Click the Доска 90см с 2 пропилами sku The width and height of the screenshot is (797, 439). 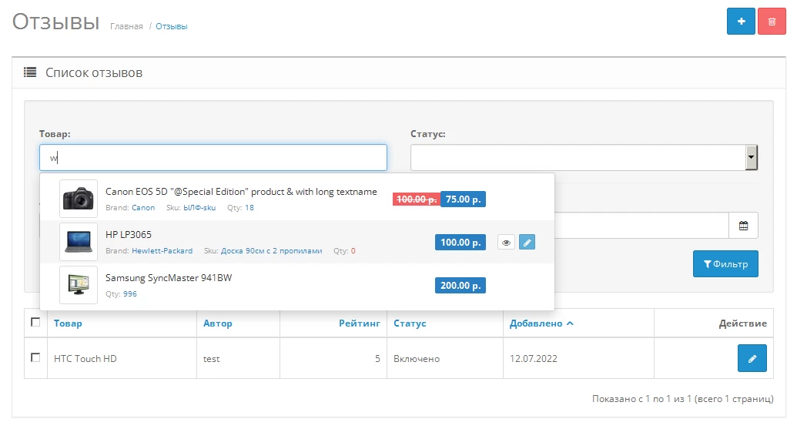[x=271, y=251]
